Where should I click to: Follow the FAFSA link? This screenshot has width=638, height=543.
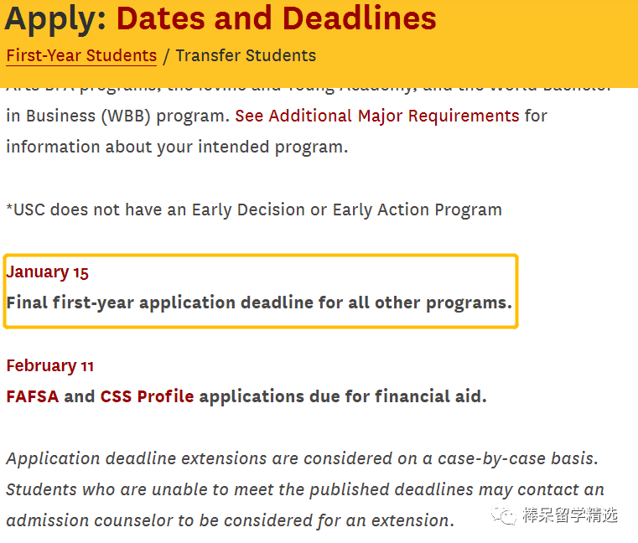[x=33, y=396]
